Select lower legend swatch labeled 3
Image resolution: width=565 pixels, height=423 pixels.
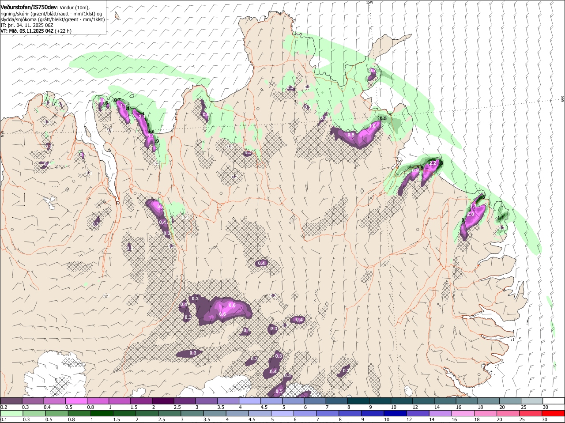tap(192, 413)
